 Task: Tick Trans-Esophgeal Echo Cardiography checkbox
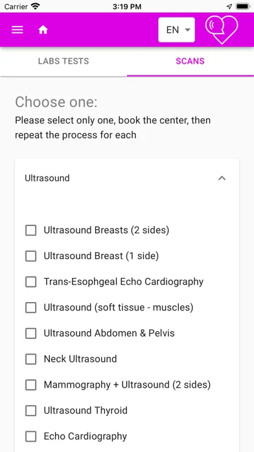(x=31, y=282)
